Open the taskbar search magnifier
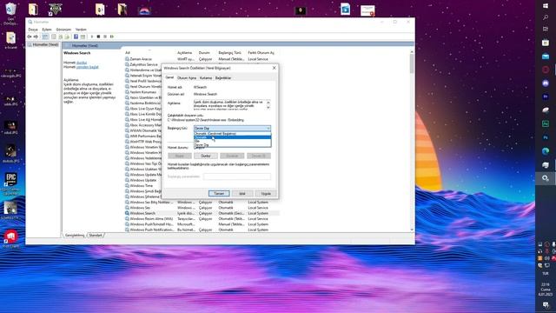The height and width of the screenshot is (313, 556). click(x=546, y=17)
